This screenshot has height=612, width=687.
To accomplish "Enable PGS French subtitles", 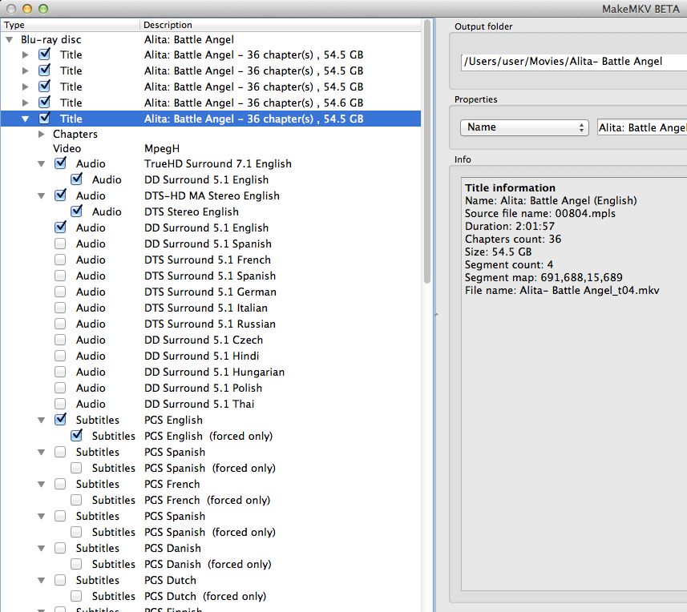I will [60, 484].
